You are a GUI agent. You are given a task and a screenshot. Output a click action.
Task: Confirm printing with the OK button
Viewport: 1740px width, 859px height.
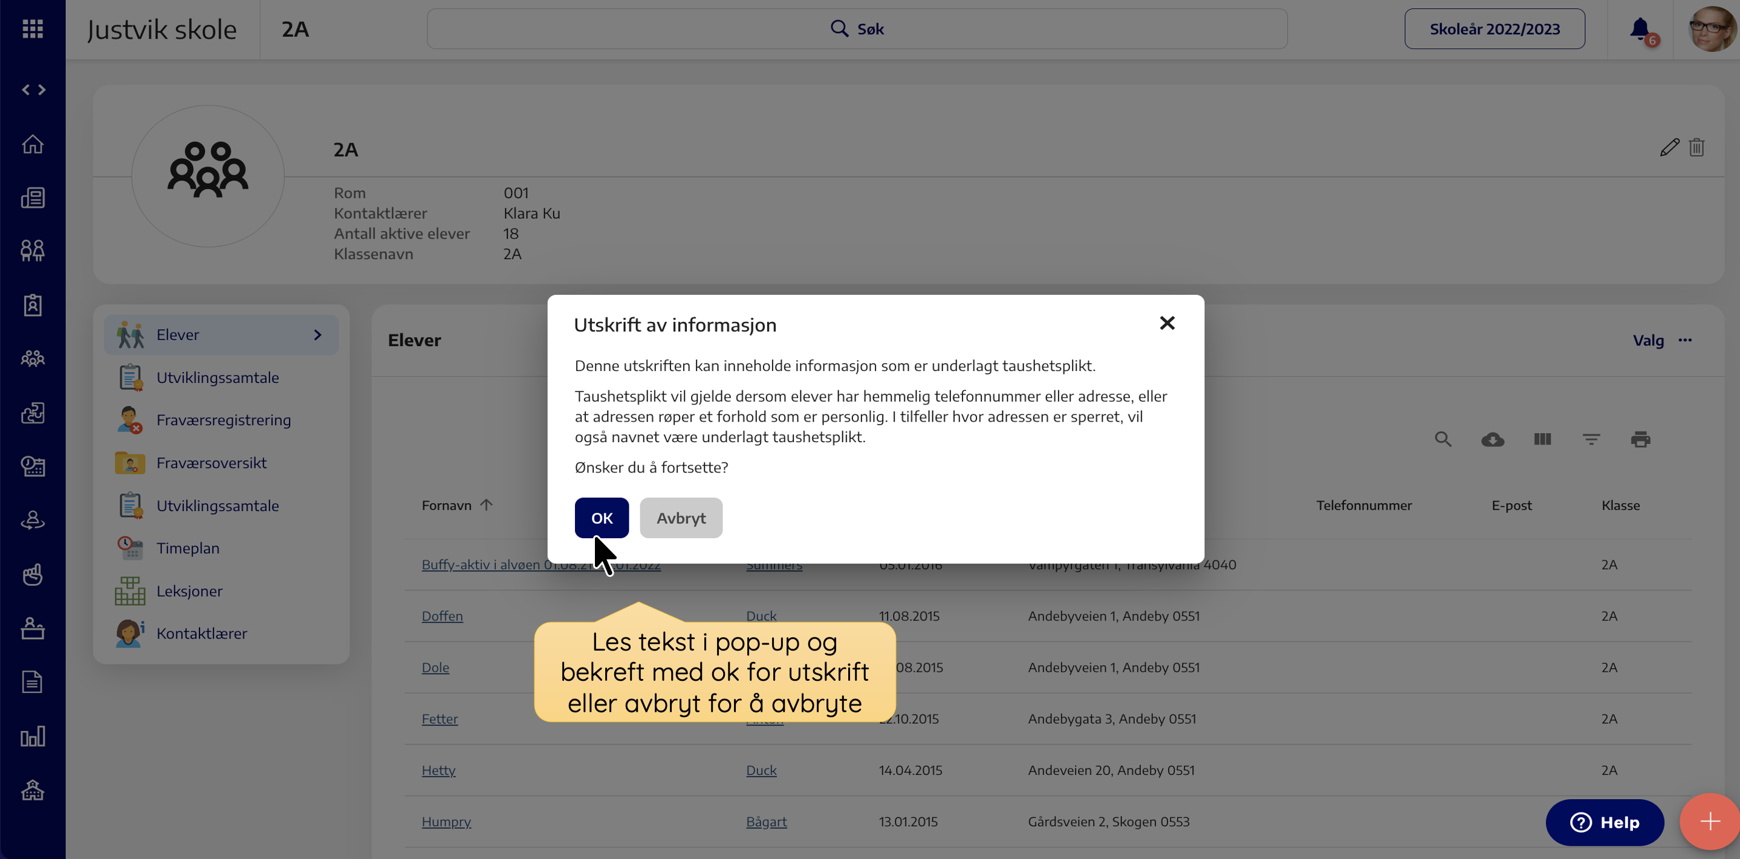pos(601,518)
